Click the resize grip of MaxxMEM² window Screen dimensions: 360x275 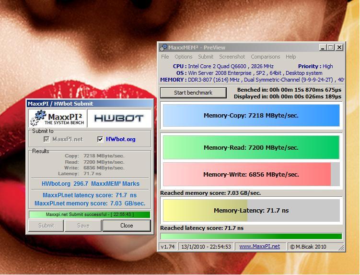[341, 248]
